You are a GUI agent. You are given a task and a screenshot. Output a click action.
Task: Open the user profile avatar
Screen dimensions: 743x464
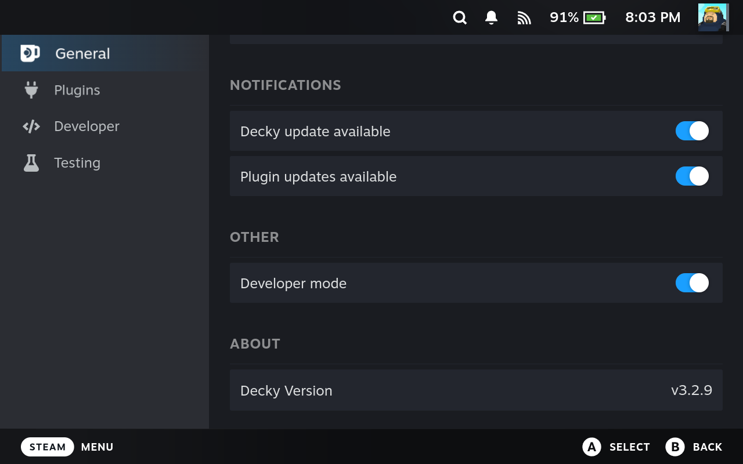pos(713,17)
